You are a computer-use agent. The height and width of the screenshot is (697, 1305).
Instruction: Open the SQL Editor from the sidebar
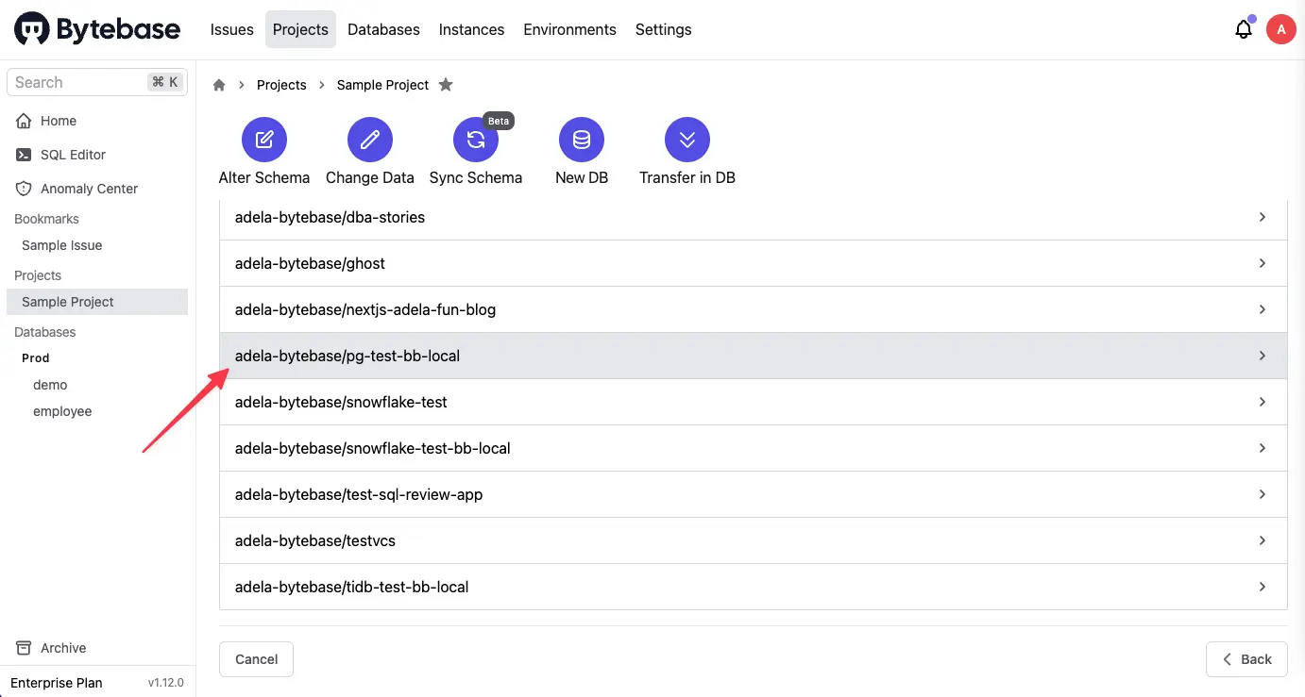click(x=71, y=154)
